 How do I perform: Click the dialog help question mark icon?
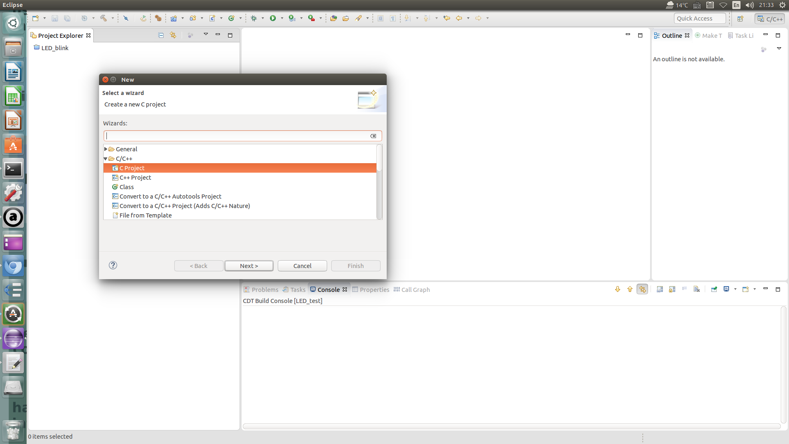(113, 265)
